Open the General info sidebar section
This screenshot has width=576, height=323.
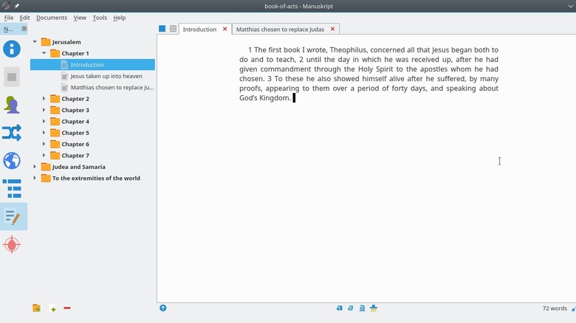point(12,49)
